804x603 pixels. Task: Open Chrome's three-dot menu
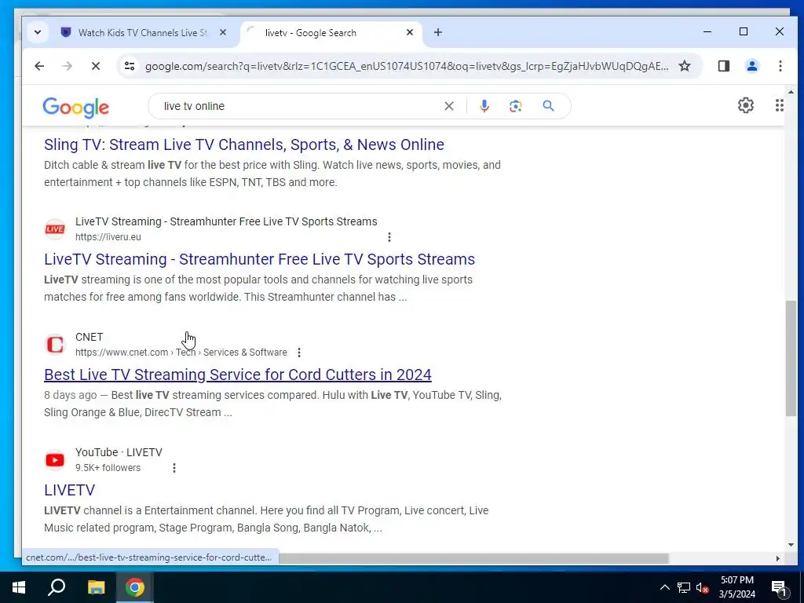[x=780, y=66]
